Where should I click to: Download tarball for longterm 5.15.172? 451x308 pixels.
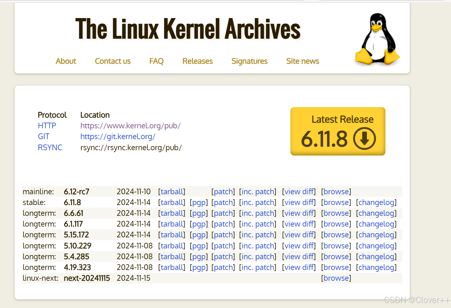[x=172, y=235]
